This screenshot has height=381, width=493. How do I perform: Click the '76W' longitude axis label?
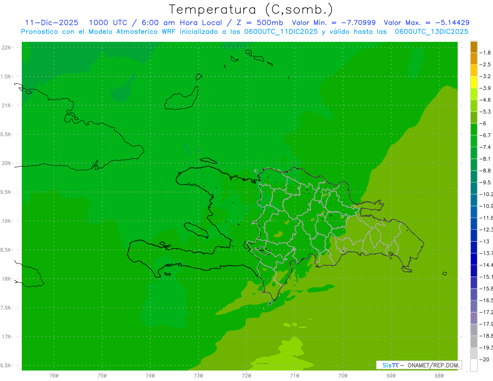54,375
